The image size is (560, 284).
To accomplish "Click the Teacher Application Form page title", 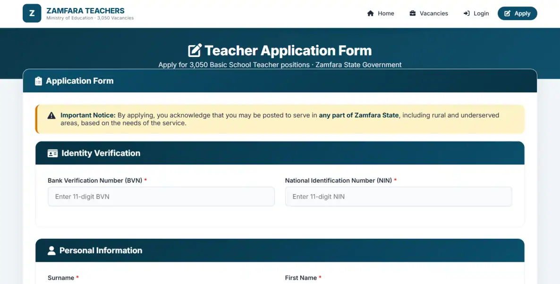I will [288, 50].
